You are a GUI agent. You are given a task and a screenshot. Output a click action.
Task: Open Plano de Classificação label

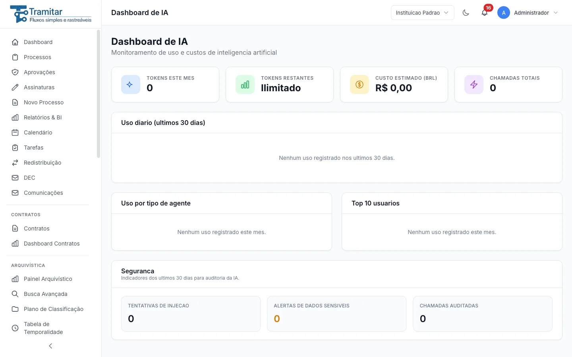[x=54, y=309]
